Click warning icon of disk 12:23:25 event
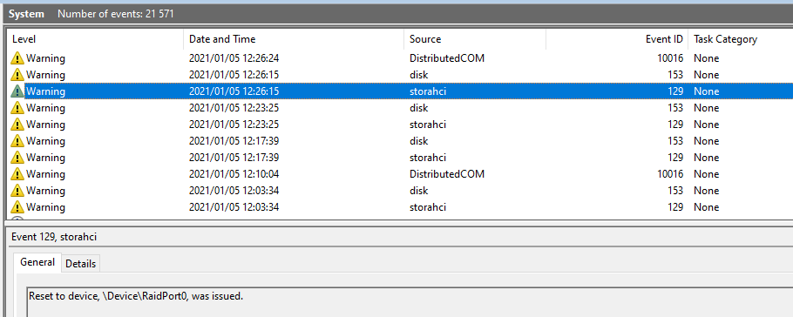793x317 pixels. click(x=17, y=108)
